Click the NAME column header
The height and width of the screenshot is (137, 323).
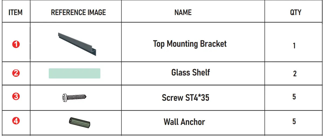[x=183, y=12]
